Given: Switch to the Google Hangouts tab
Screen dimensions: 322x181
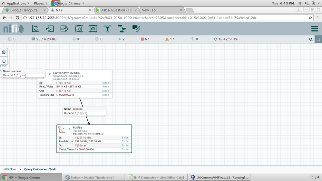Looking at the screenshot, I should (x=23, y=10).
